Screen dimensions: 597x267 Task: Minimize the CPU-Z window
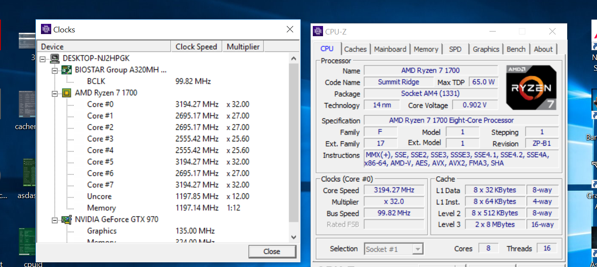click(x=493, y=32)
